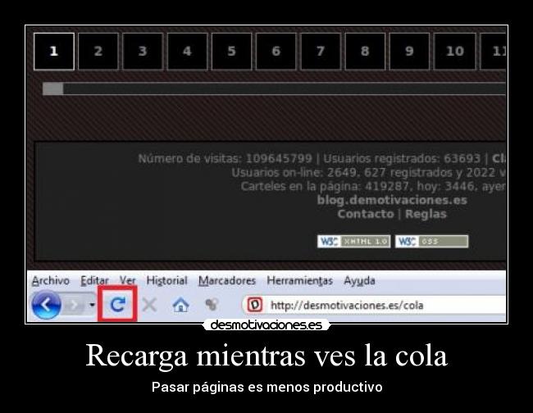This screenshot has height=413, width=533.
Task: Click the 'Número de visitas: 109645799' text
Action: point(225,159)
